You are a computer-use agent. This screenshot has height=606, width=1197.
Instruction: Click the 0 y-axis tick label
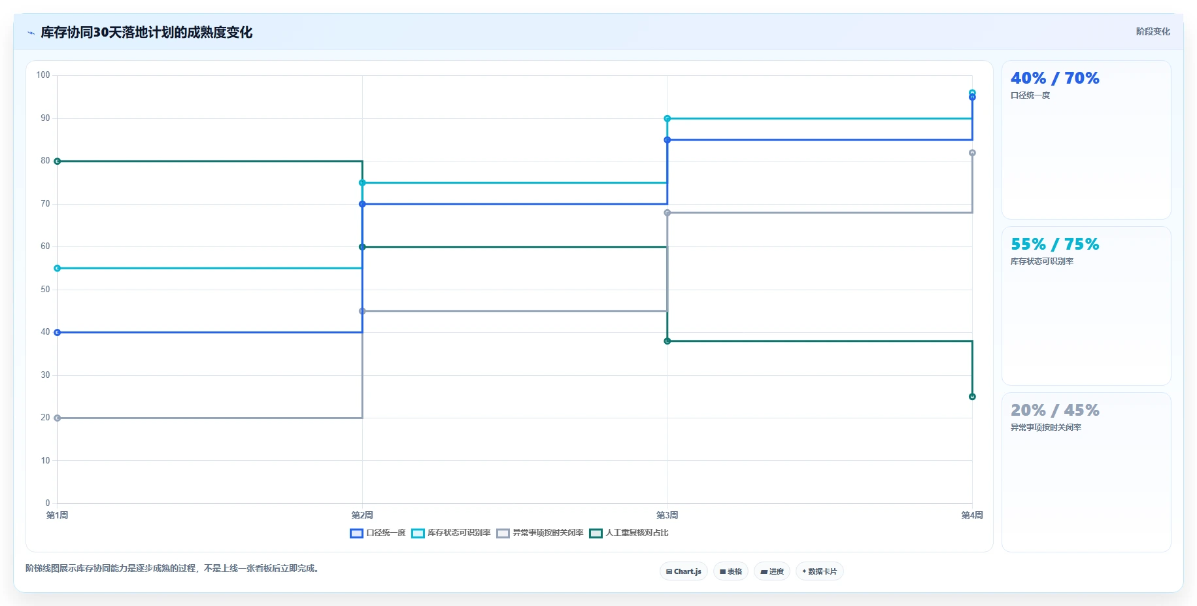[48, 503]
